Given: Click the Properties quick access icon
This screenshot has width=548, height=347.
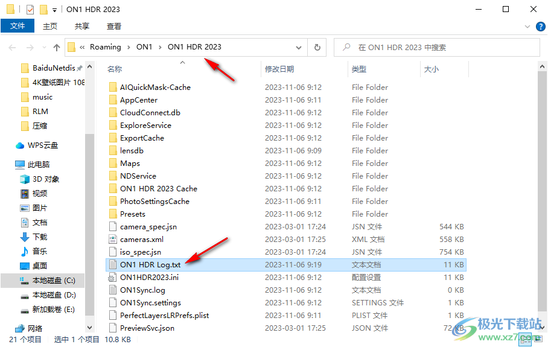Looking at the screenshot, I should (30, 9).
